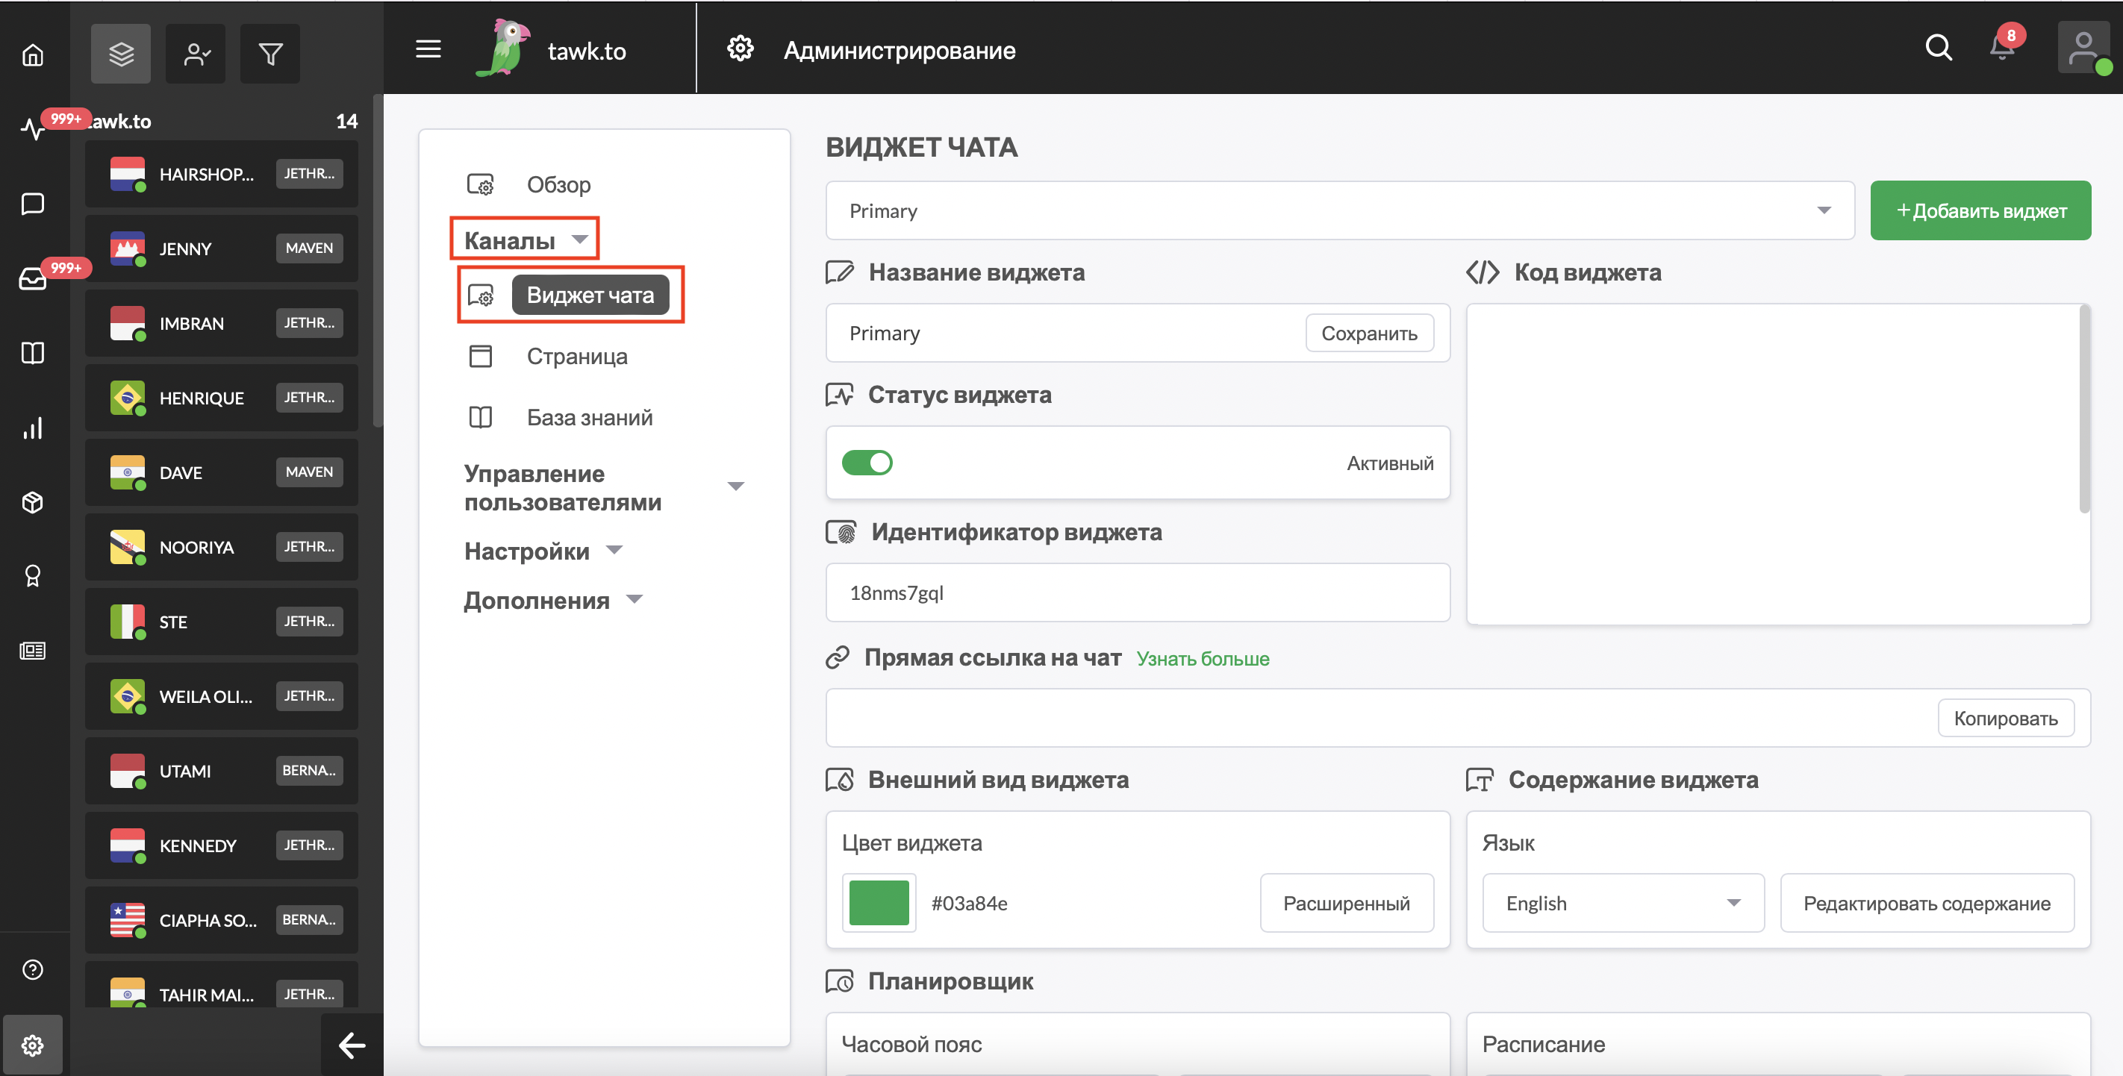2123x1076 pixels.
Task: Click Редактировать содержание link button
Action: pyautogui.click(x=1927, y=901)
